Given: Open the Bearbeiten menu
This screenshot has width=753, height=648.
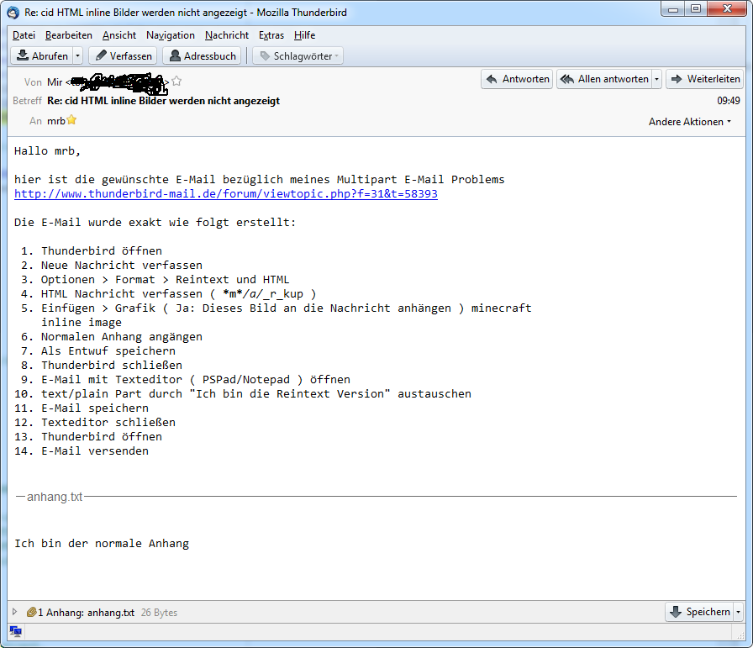Looking at the screenshot, I should pyautogui.click(x=69, y=35).
